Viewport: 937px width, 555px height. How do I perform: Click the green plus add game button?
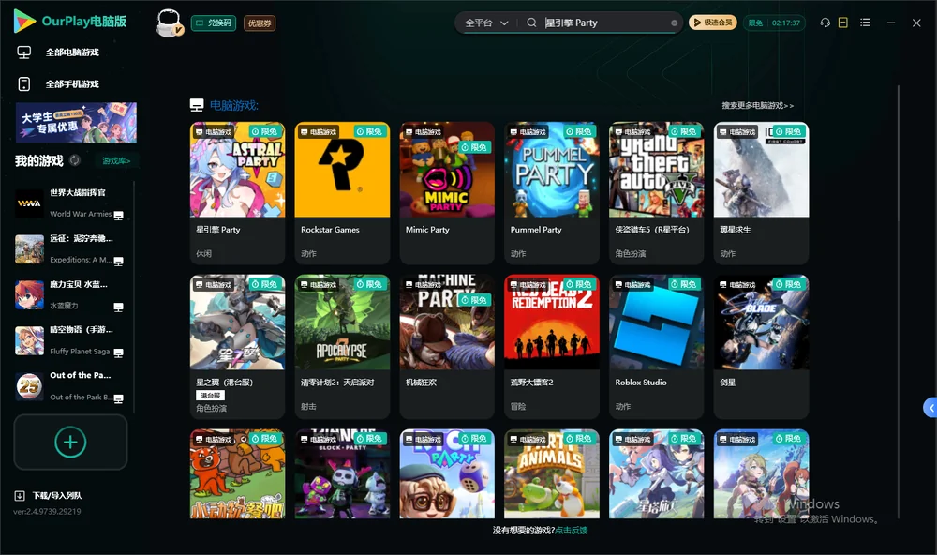(70, 442)
